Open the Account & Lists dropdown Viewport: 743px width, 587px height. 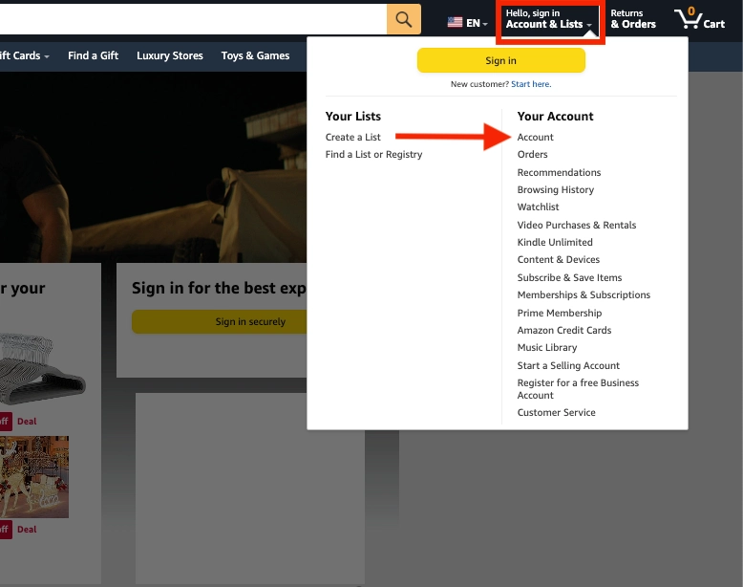[549, 19]
